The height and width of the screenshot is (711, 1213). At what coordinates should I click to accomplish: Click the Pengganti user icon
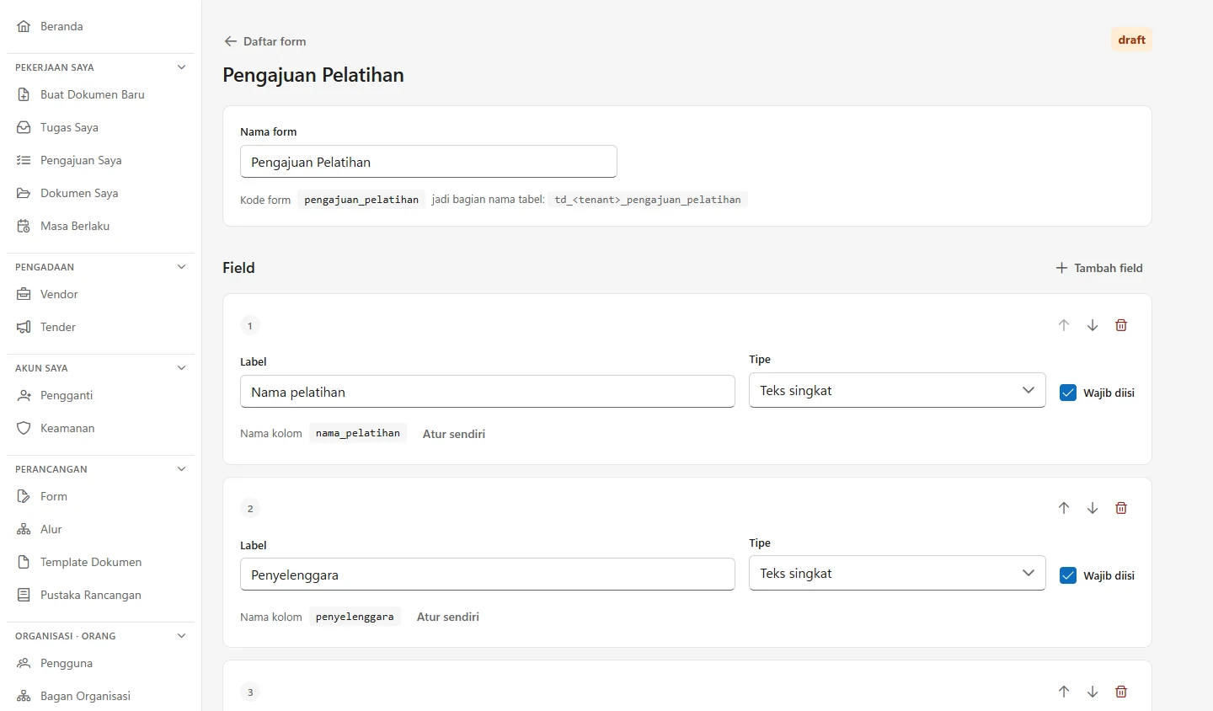[24, 395]
